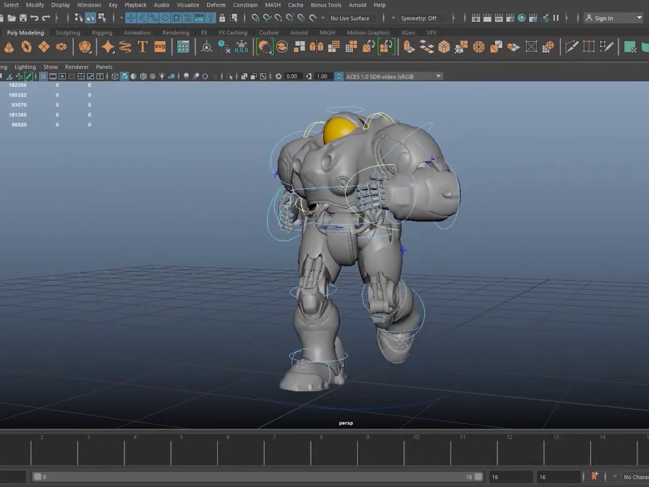
Task: Click the Show panel menu
Action: click(51, 67)
